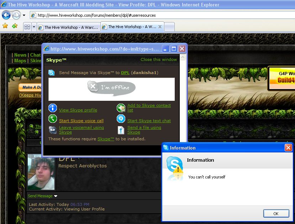Viewport: 295px width, 224px height.
Task: Open the Chat navigation link
Action: (x=35, y=55)
